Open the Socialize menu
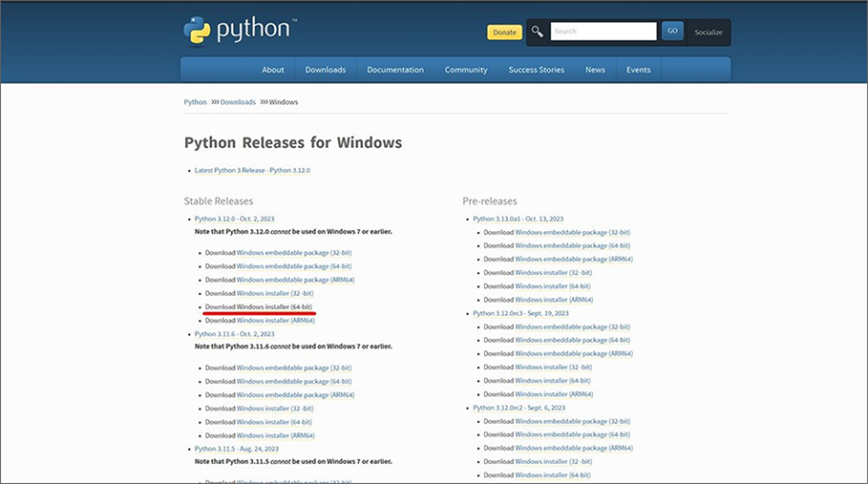 point(709,32)
